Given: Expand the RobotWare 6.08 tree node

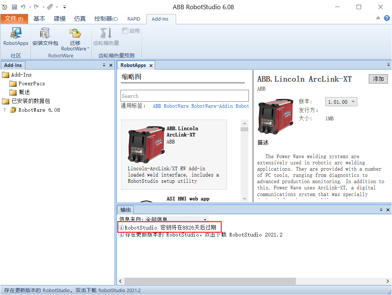Looking at the screenshot, I should click(5, 110).
